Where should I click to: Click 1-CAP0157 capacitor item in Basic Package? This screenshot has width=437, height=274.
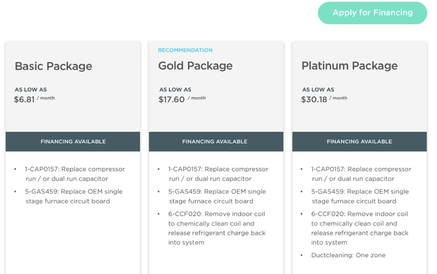75,174
